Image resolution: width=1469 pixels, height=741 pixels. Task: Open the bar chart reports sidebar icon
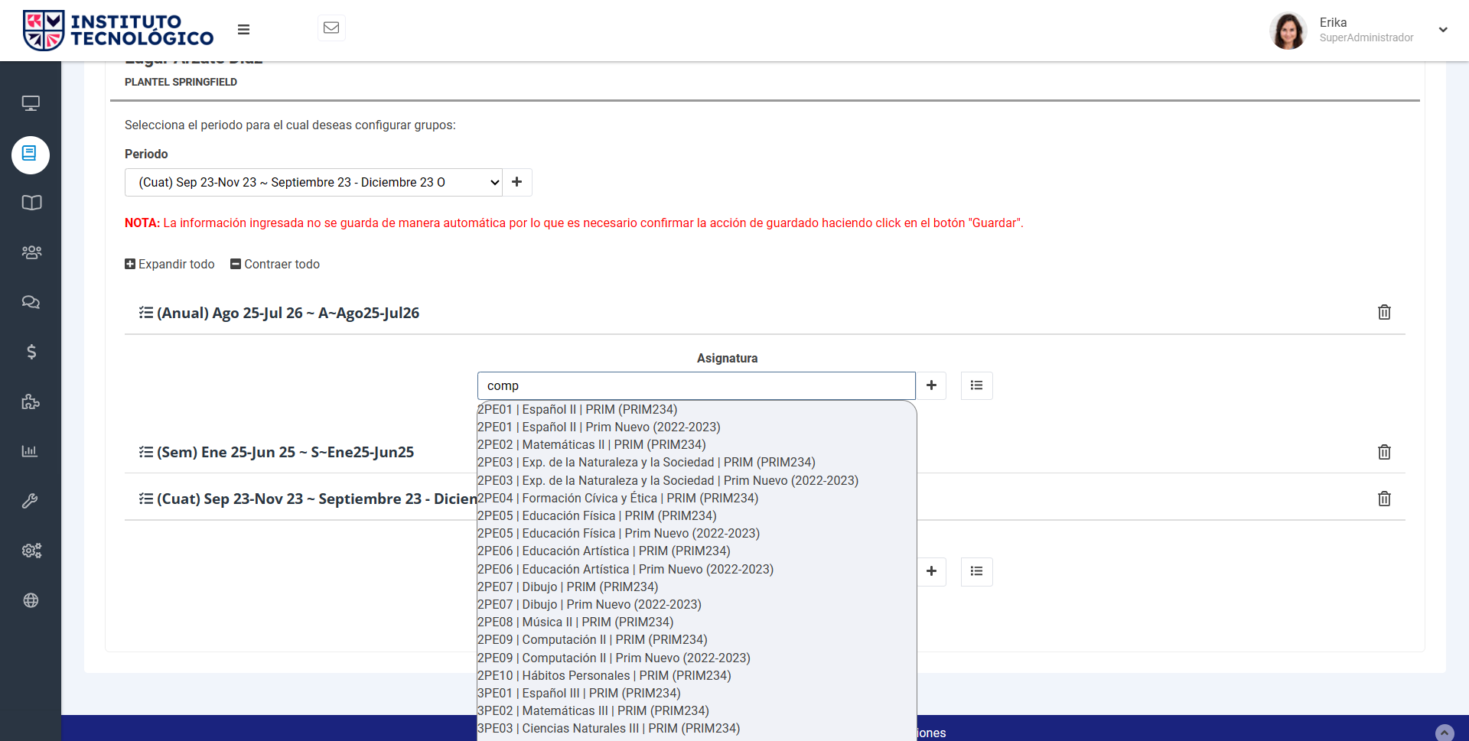31,451
